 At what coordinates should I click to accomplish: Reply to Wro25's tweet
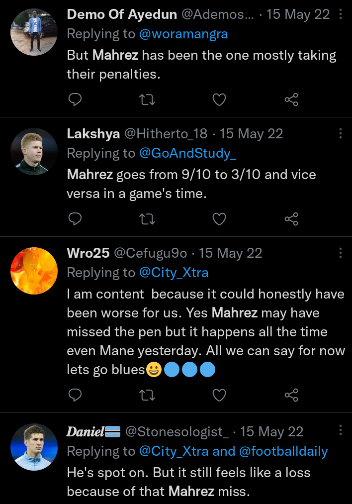[x=75, y=395]
